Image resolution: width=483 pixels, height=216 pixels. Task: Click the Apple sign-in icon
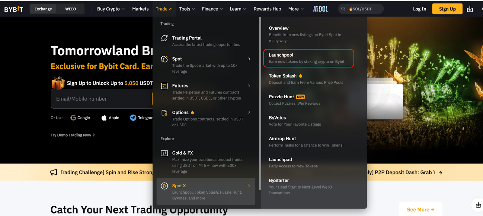coord(104,118)
